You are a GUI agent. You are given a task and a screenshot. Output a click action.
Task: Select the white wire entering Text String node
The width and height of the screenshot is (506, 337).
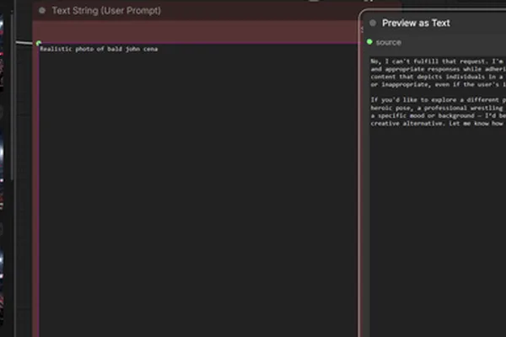26,43
